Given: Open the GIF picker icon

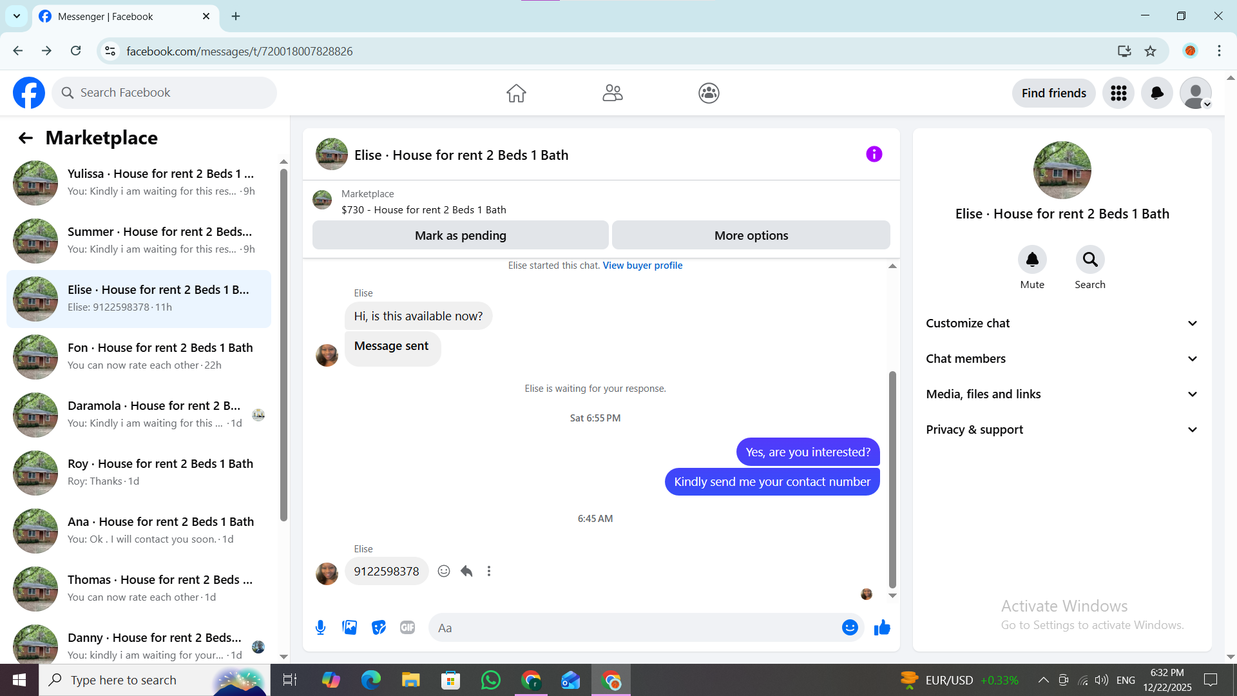Looking at the screenshot, I should click(x=407, y=627).
